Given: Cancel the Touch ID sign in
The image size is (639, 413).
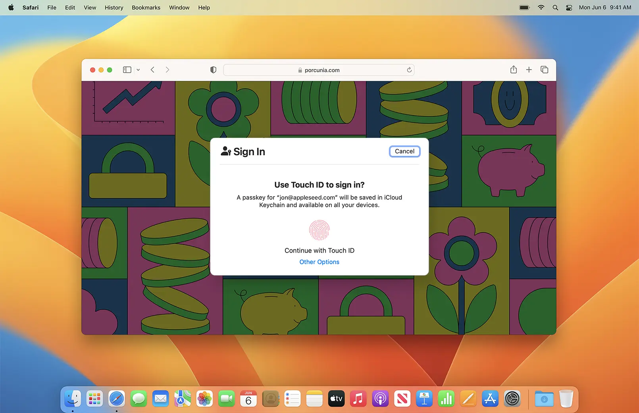Looking at the screenshot, I should [x=404, y=151].
